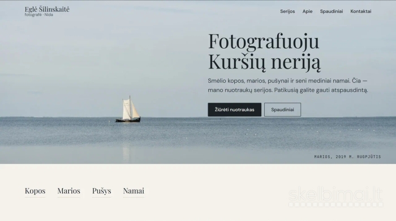Open the Apie page
Viewport: 396px width, 221px height.
click(x=307, y=11)
